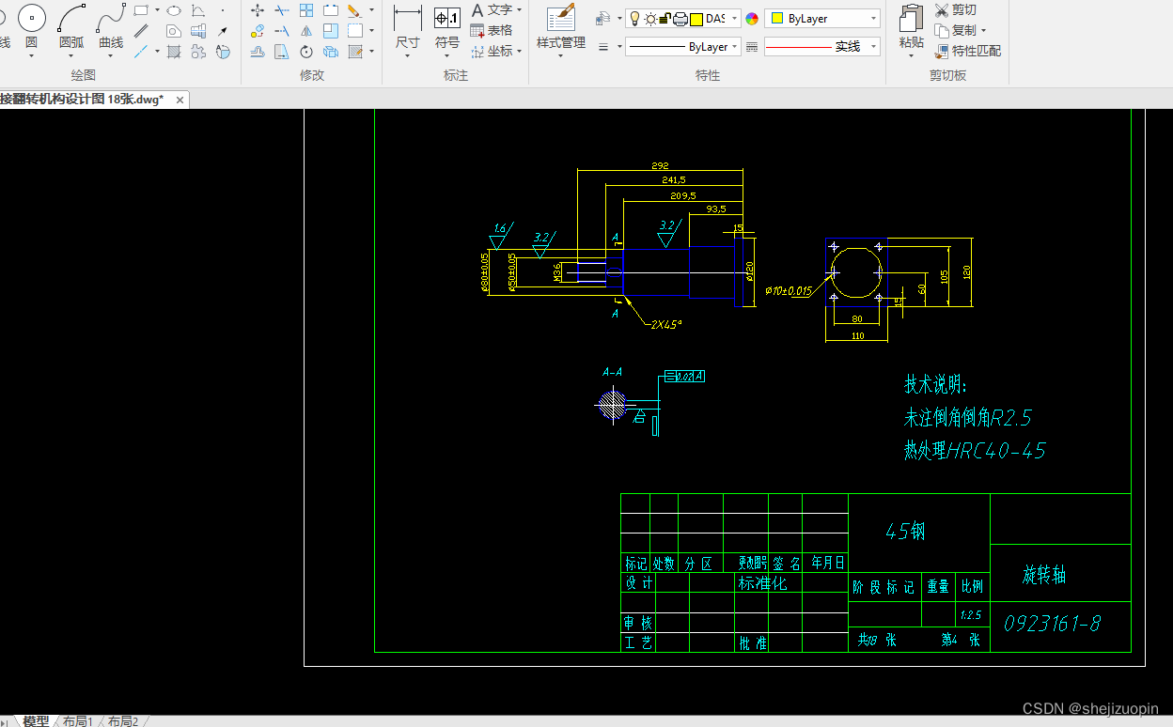This screenshot has height=727, width=1173.
Task: Open 样式管理 style manager
Action: 561,27
